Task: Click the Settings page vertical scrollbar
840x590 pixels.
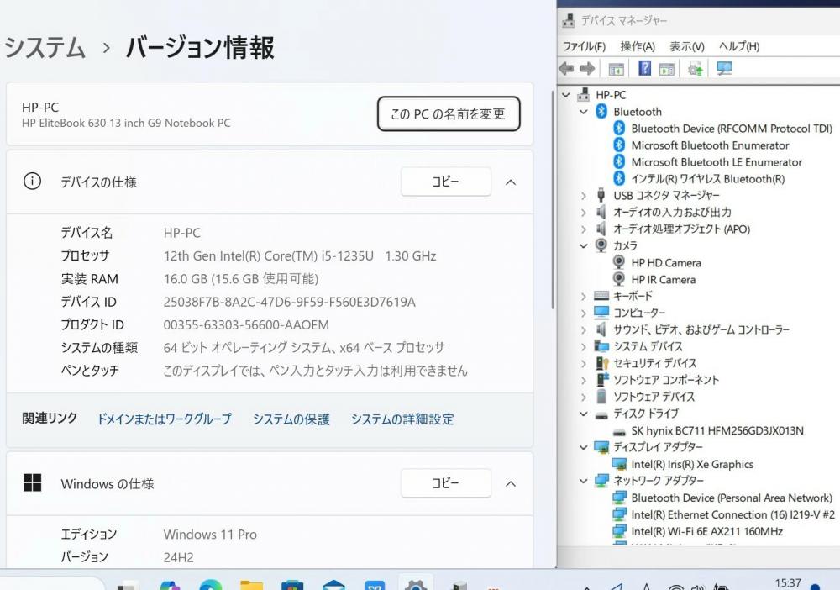Action: point(552,200)
